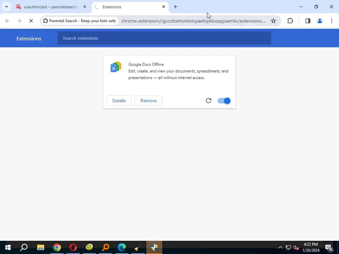Click the Google Docs Offline icon
Screen dimensions: 339x254
tap(116, 67)
